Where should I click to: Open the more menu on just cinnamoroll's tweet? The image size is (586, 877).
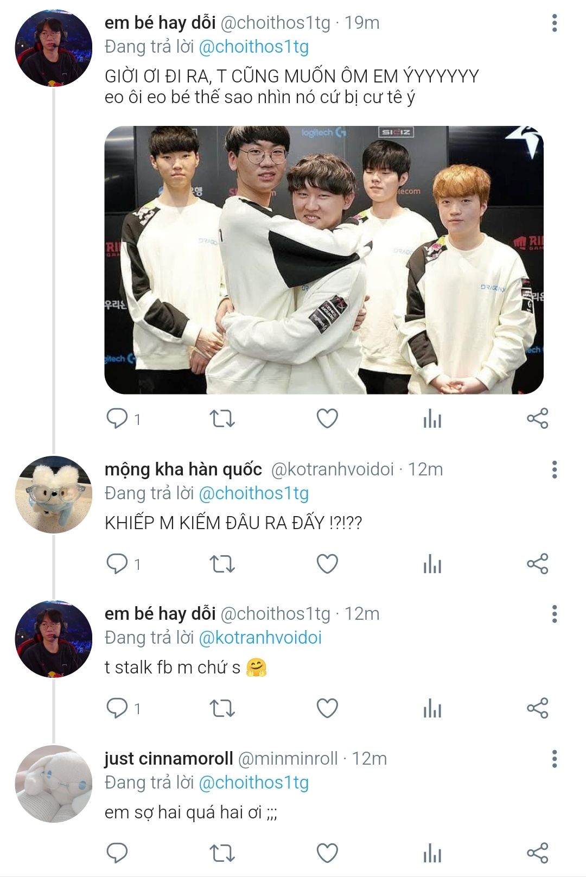point(554,759)
